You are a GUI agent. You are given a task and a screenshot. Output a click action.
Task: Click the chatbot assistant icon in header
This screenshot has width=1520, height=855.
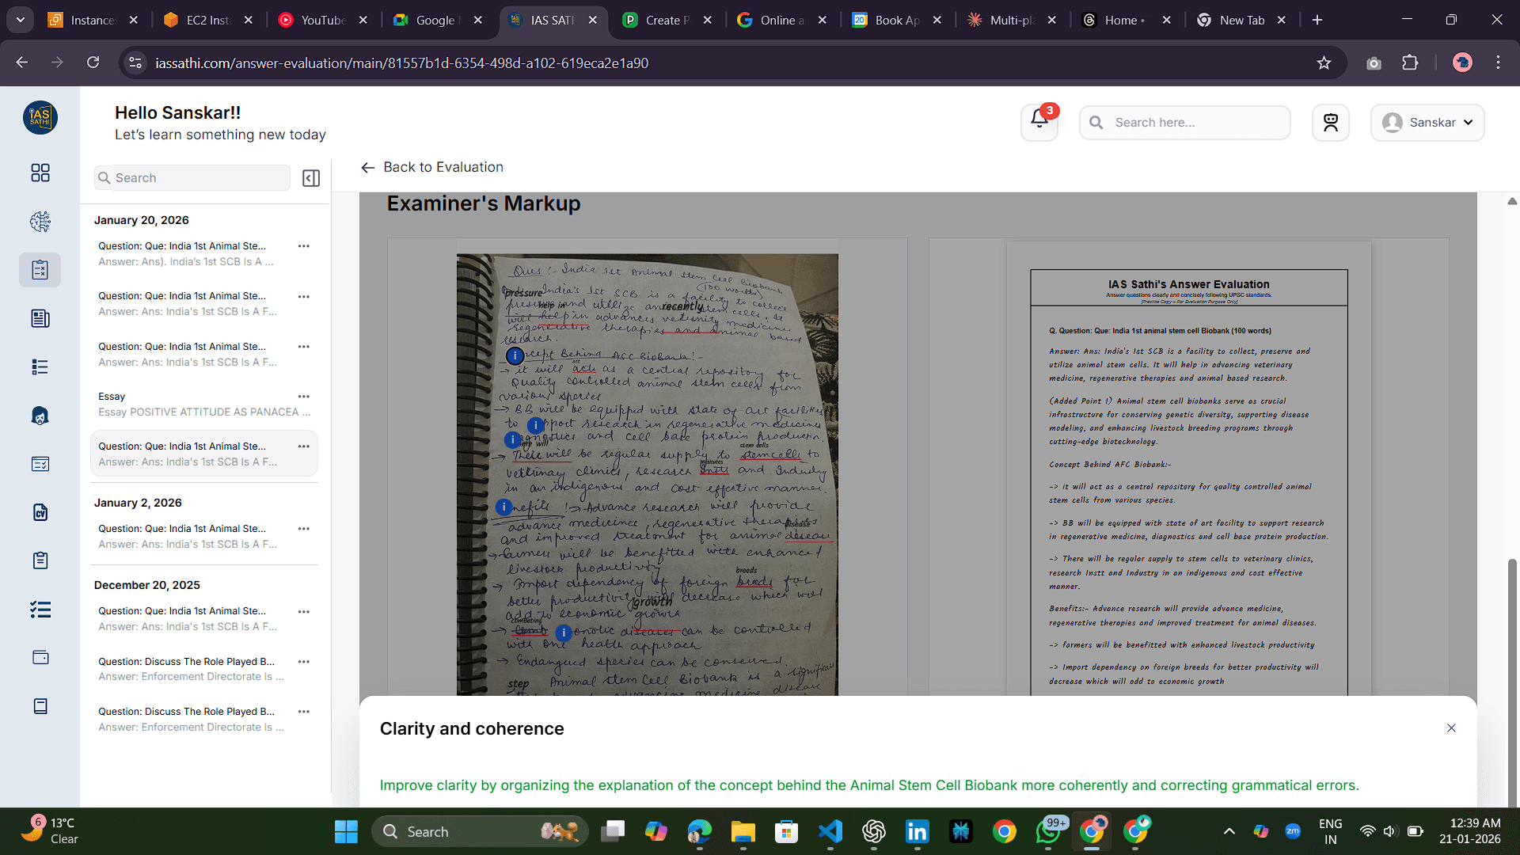1330,123
